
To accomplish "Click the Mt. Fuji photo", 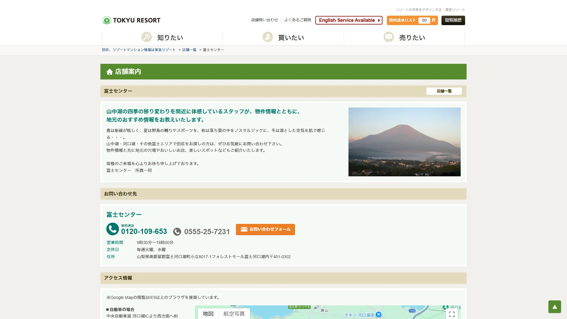I will click(405, 142).
